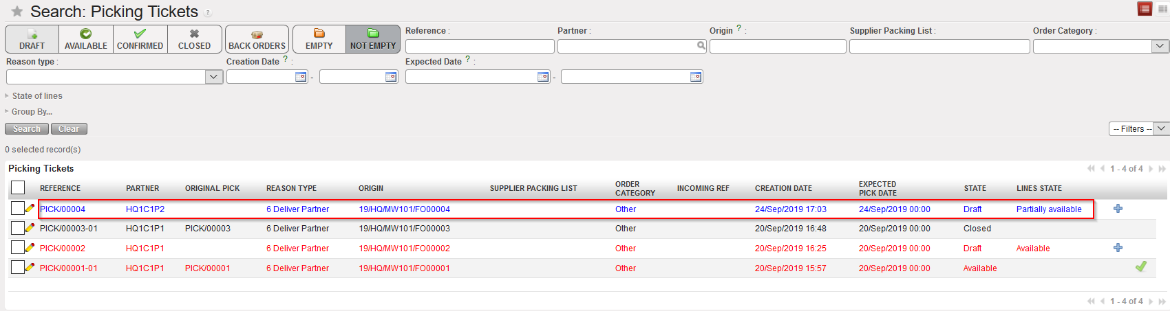The width and height of the screenshot is (1170, 311).
Task: Toggle the Draft filter button
Action: click(32, 39)
